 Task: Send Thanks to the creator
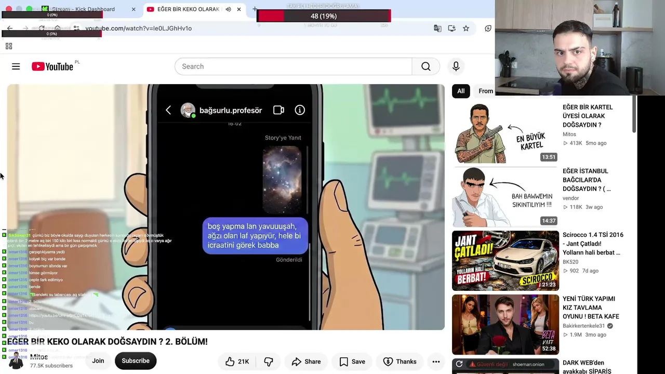pyautogui.click(x=400, y=362)
